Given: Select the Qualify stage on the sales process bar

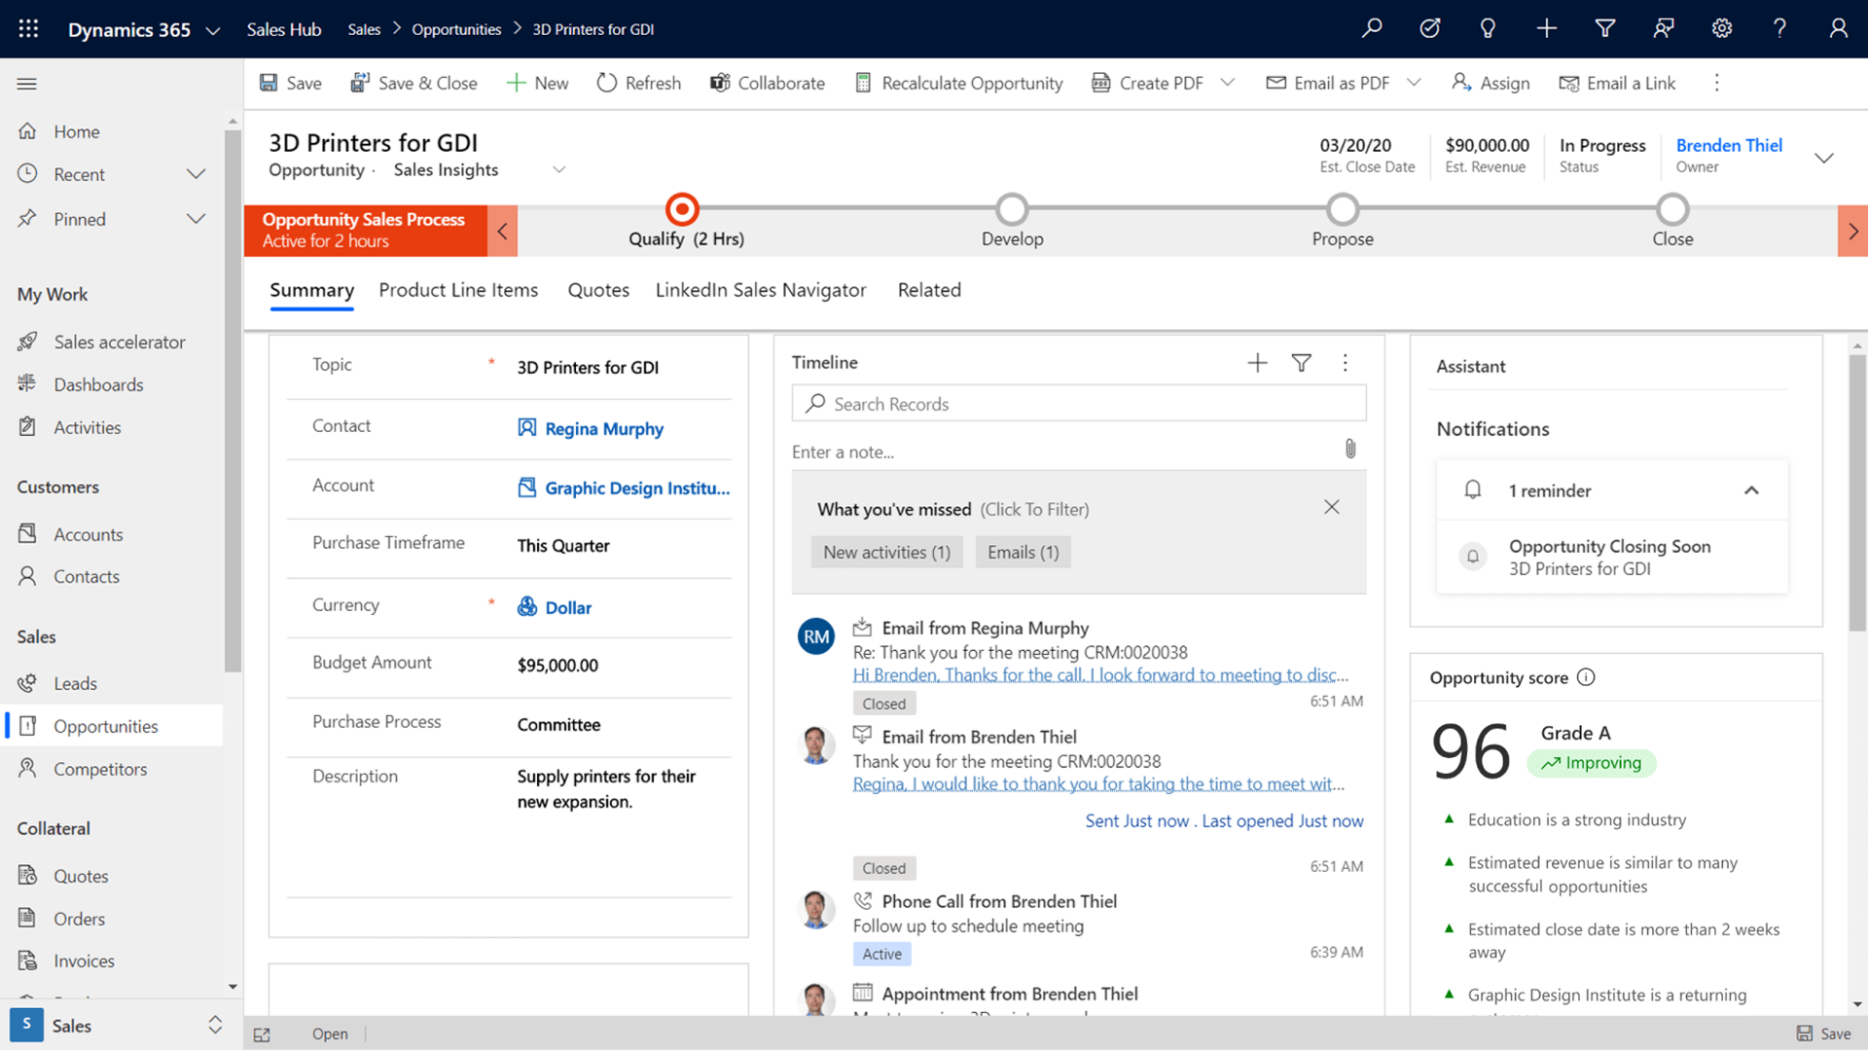Looking at the screenshot, I should point(681,209).
